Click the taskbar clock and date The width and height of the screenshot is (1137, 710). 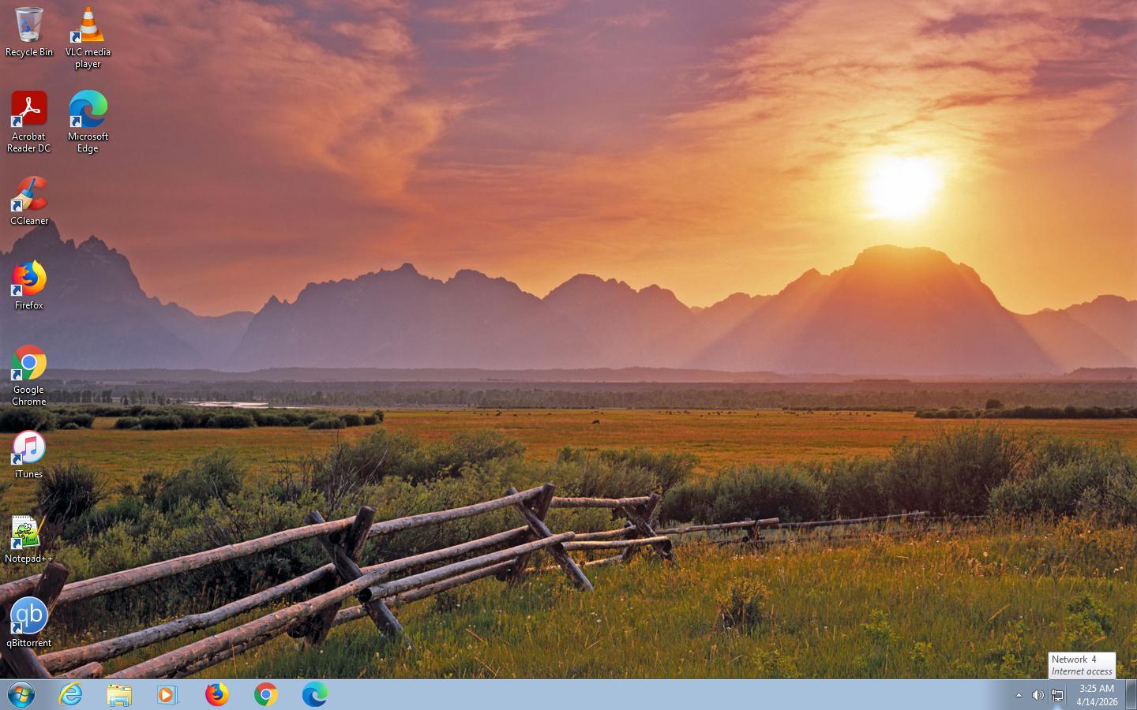click(1097, 695)
